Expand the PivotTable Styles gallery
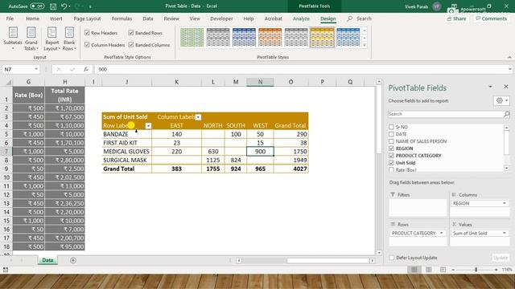 tap(365, 45)
